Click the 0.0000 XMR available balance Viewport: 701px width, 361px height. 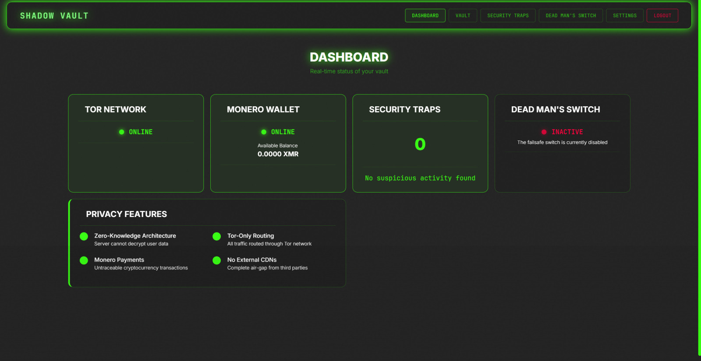click(x=278, y=154)
